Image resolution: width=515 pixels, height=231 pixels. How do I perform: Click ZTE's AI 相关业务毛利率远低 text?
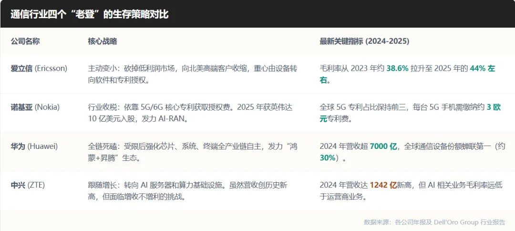pyautogui.click(x=465, y=185)
